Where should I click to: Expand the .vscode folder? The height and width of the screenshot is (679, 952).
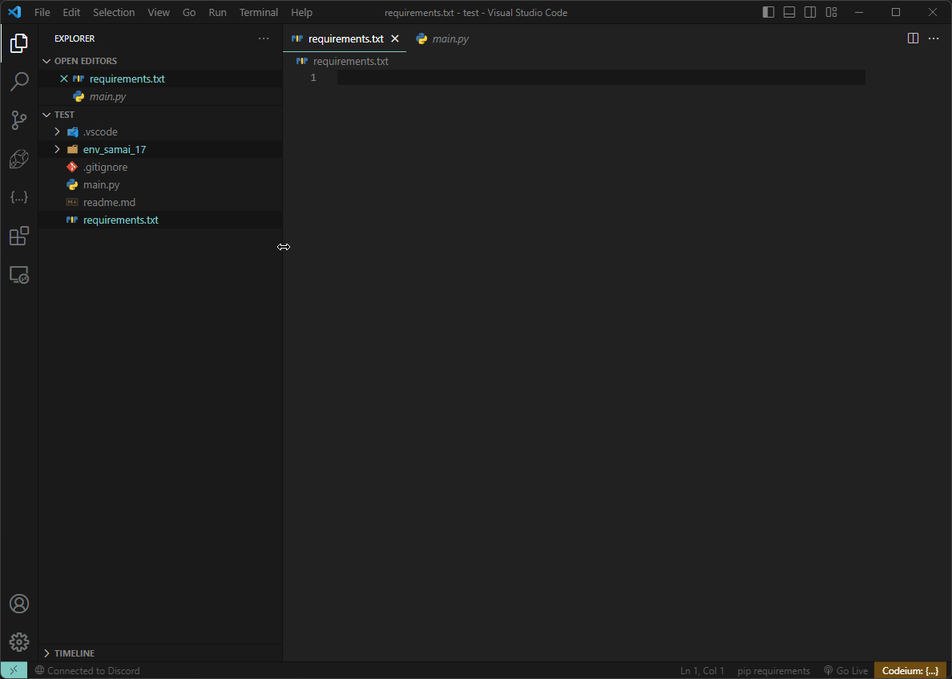[x=99, y=131]
